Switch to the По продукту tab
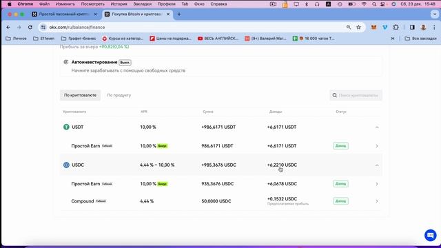This screenshot has width=441, height=248. click(119, 95)
